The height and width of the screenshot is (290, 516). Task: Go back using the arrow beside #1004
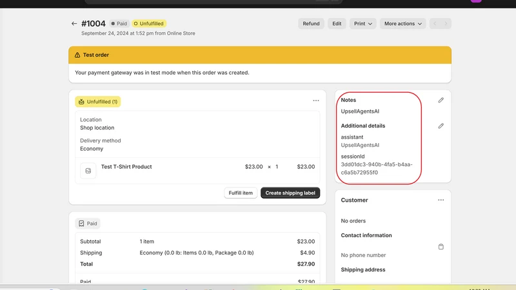point(74,24)
